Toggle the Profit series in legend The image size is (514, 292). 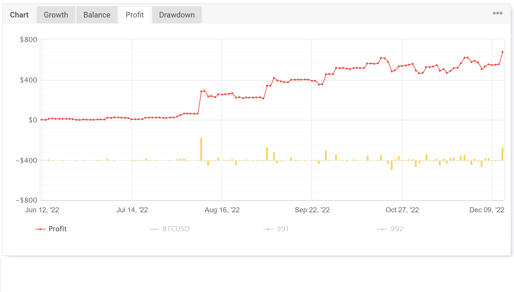tap(57, 229)
